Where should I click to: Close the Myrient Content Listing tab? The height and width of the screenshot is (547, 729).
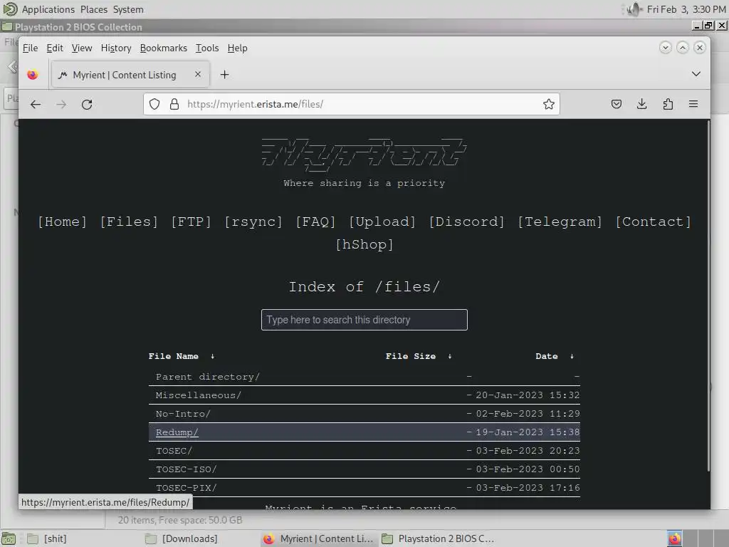point(198,74)
